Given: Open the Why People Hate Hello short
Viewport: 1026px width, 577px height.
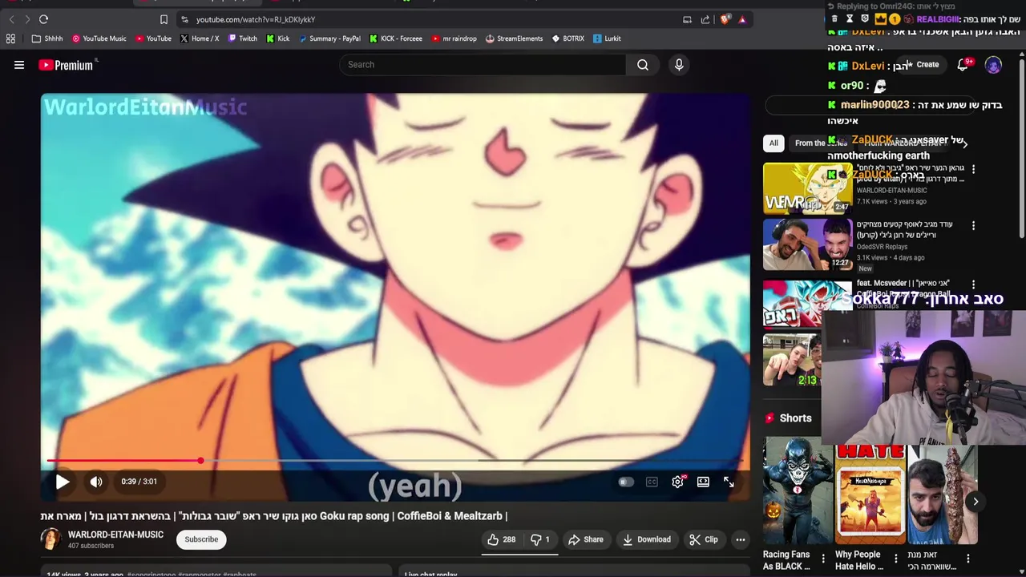Looking at the screenshot, I should tap(870, 490).
